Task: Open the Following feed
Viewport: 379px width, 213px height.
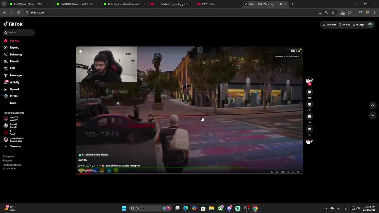Action: 13,54
